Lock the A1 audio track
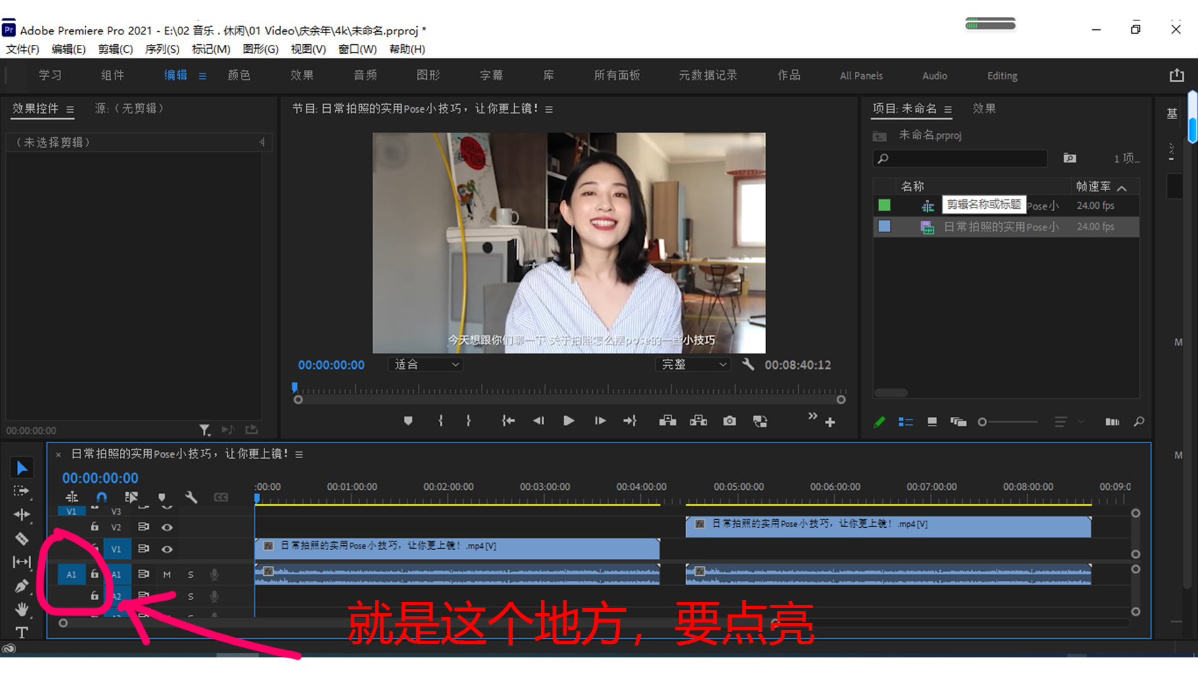The width and height of the screenshot is (1198, 673). 94,574
